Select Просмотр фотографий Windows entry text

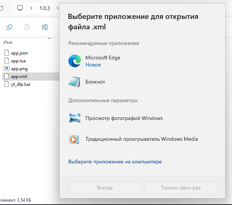click(124, 118)
